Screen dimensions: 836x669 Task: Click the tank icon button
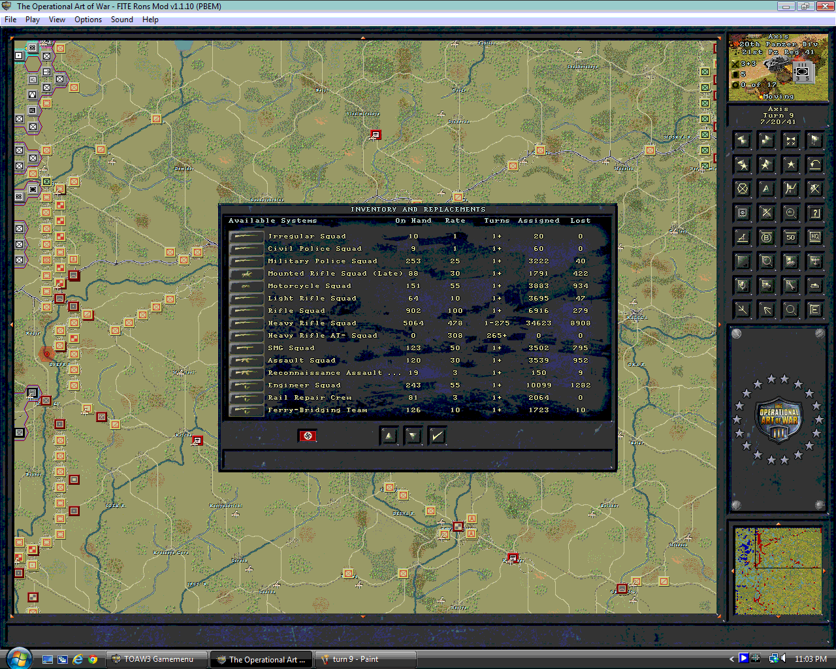815,286
